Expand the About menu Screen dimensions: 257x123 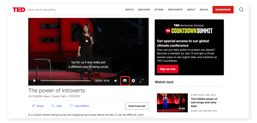191,10
